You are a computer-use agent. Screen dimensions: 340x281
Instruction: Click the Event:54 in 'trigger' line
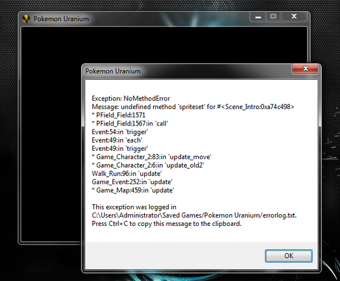point(120,132)
